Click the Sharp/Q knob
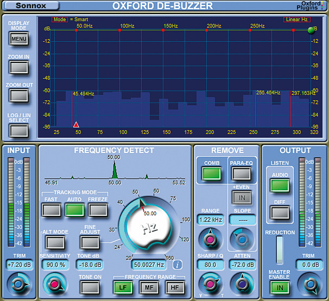 [x=210, y=284]
